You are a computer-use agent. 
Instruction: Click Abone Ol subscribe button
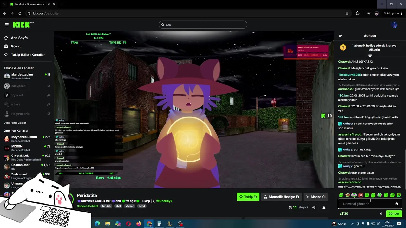pos(316,197)
